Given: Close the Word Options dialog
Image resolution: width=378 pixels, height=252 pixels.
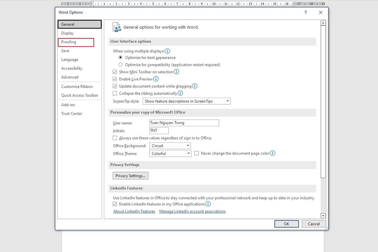Looking at the screenshot, I should tap(321, 13).
